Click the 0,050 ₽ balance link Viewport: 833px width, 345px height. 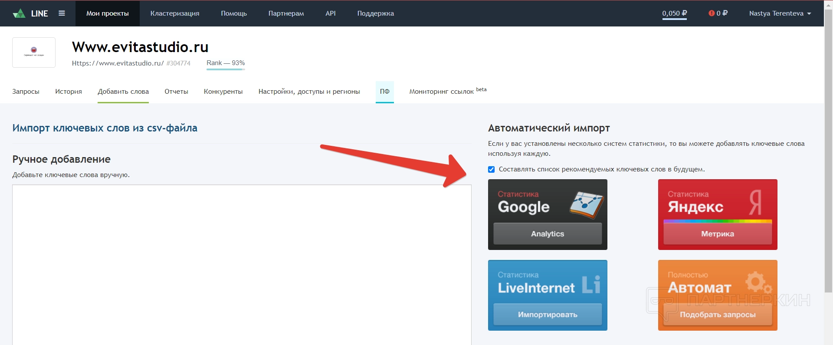(x=675, y=13)
